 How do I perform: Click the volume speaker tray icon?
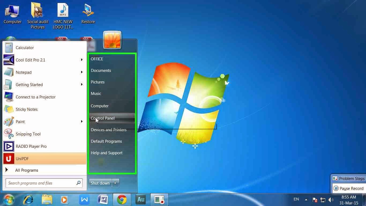click(331, 200)
